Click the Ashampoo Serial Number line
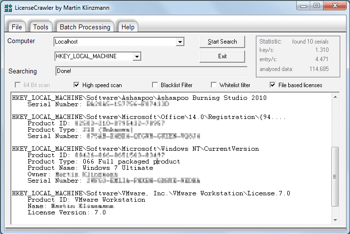This screenshot has height=234, width=350. pyautogui.click(x=99, y=104)
